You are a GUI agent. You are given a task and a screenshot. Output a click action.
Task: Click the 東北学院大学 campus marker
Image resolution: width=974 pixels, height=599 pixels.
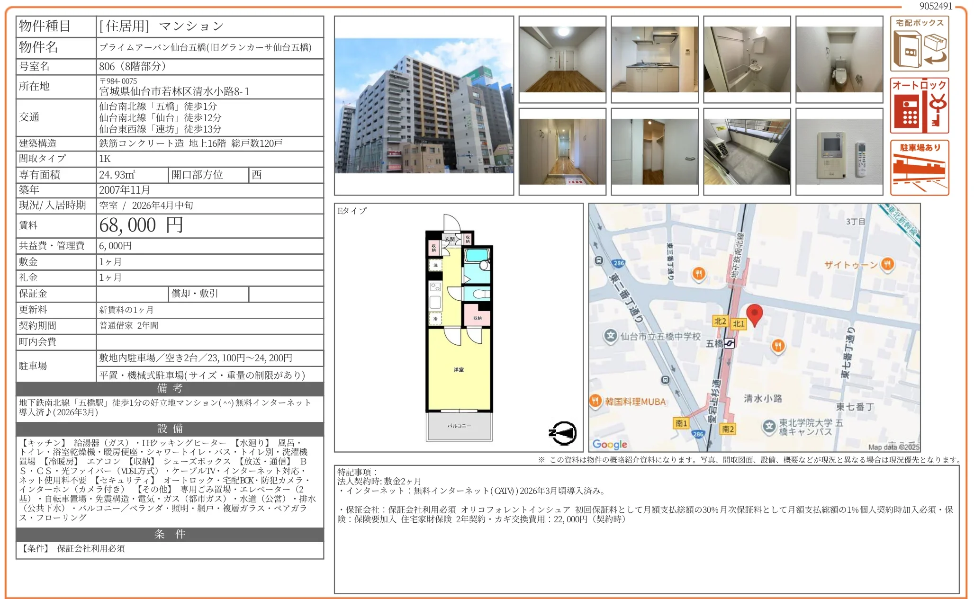point(769,426)
